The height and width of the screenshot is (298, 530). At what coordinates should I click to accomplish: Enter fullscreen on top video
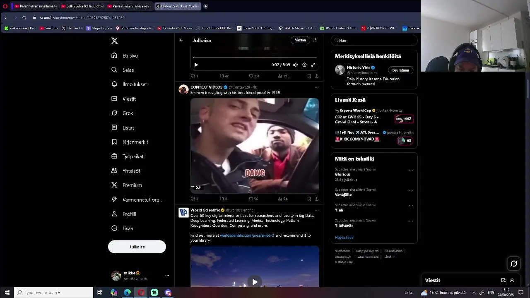[x=313, y=65]
